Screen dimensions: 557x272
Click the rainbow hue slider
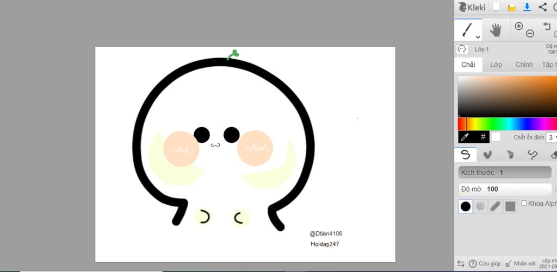tap(508, 124)
